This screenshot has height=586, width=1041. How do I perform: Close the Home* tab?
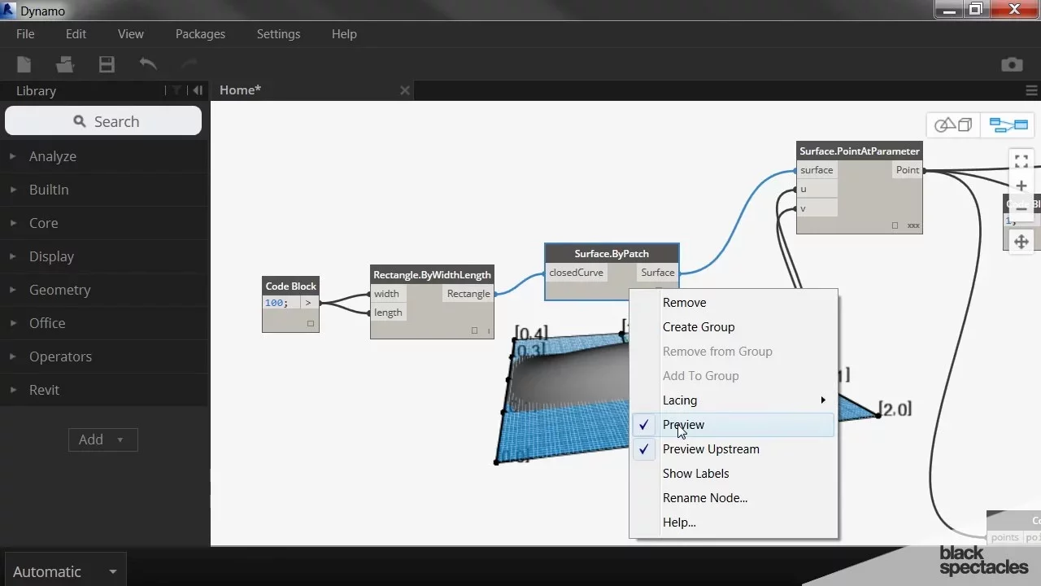click(x=405, y=90)
